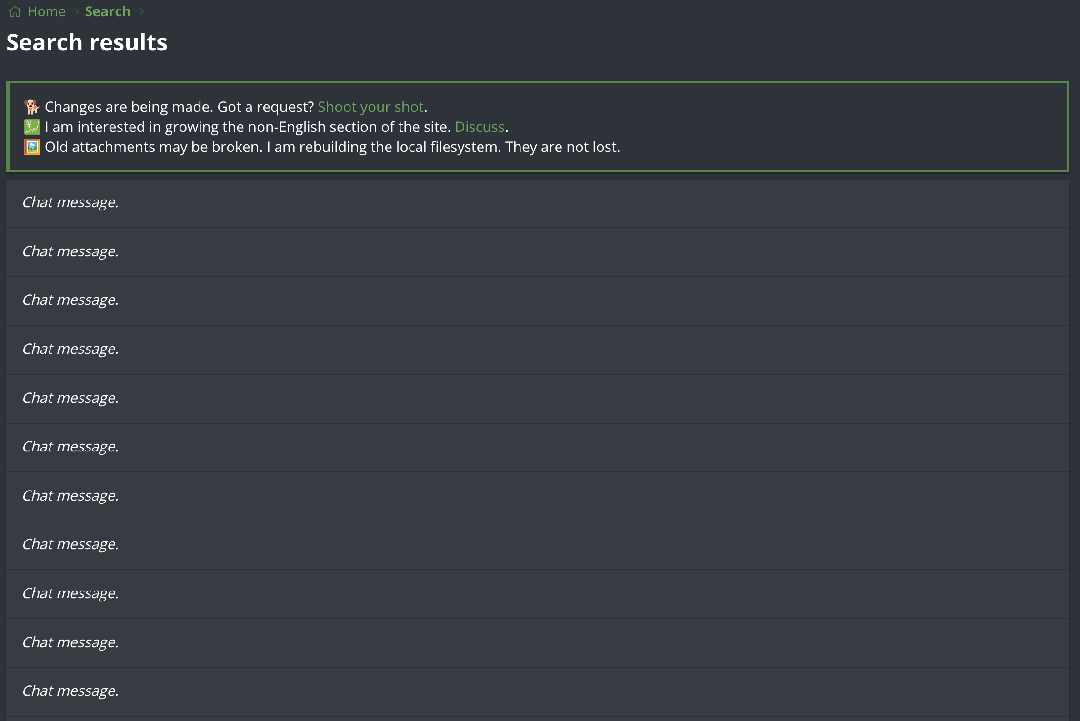Open the "Shoot your shot" link
Viewport: 1080px width, 721px height.
coord(370,107)
